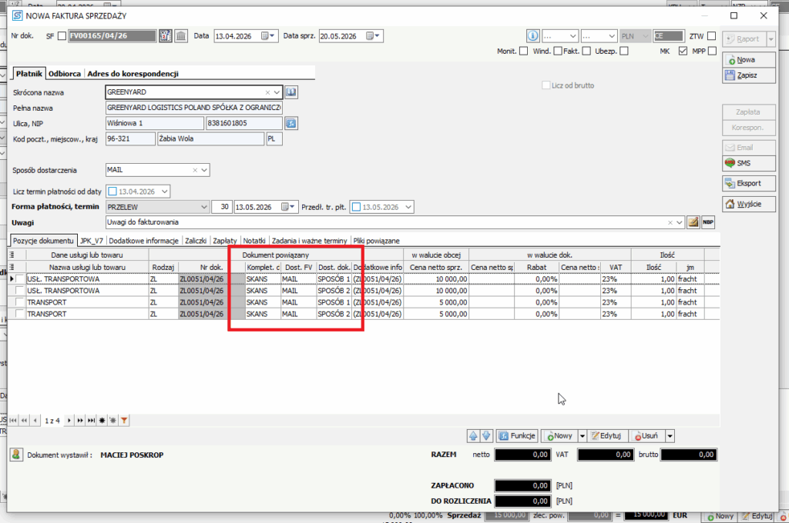
Task: Switch to the Odbiorca tab
Action: pos(65,74)
